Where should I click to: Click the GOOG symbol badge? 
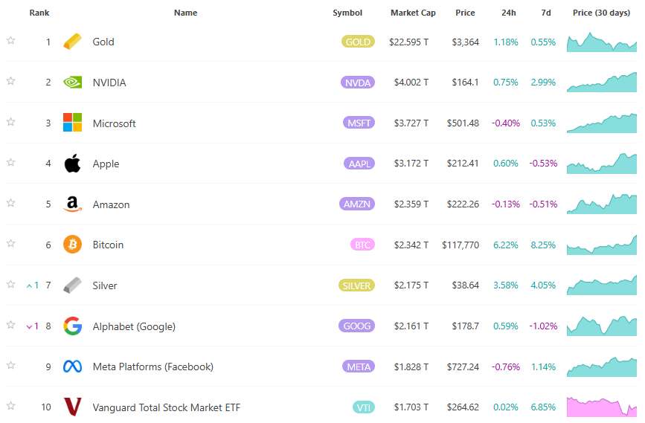pyautogui.click(x=356, y=326)
